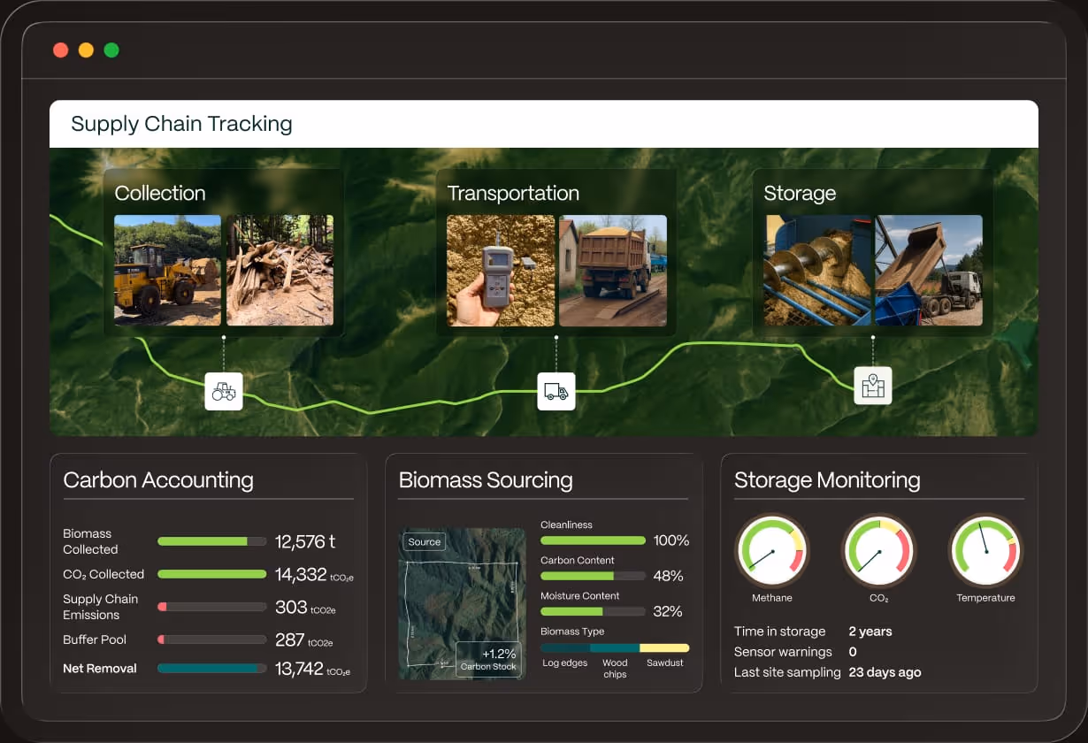
Task: Click the Biomass Collected progress bar
Action: (212, 541)
